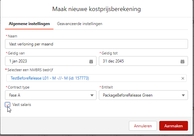Viewport: 194px width, 136px height.
Task: Click the TestBeforeRelease L01 company link
Action: point(50,78)
